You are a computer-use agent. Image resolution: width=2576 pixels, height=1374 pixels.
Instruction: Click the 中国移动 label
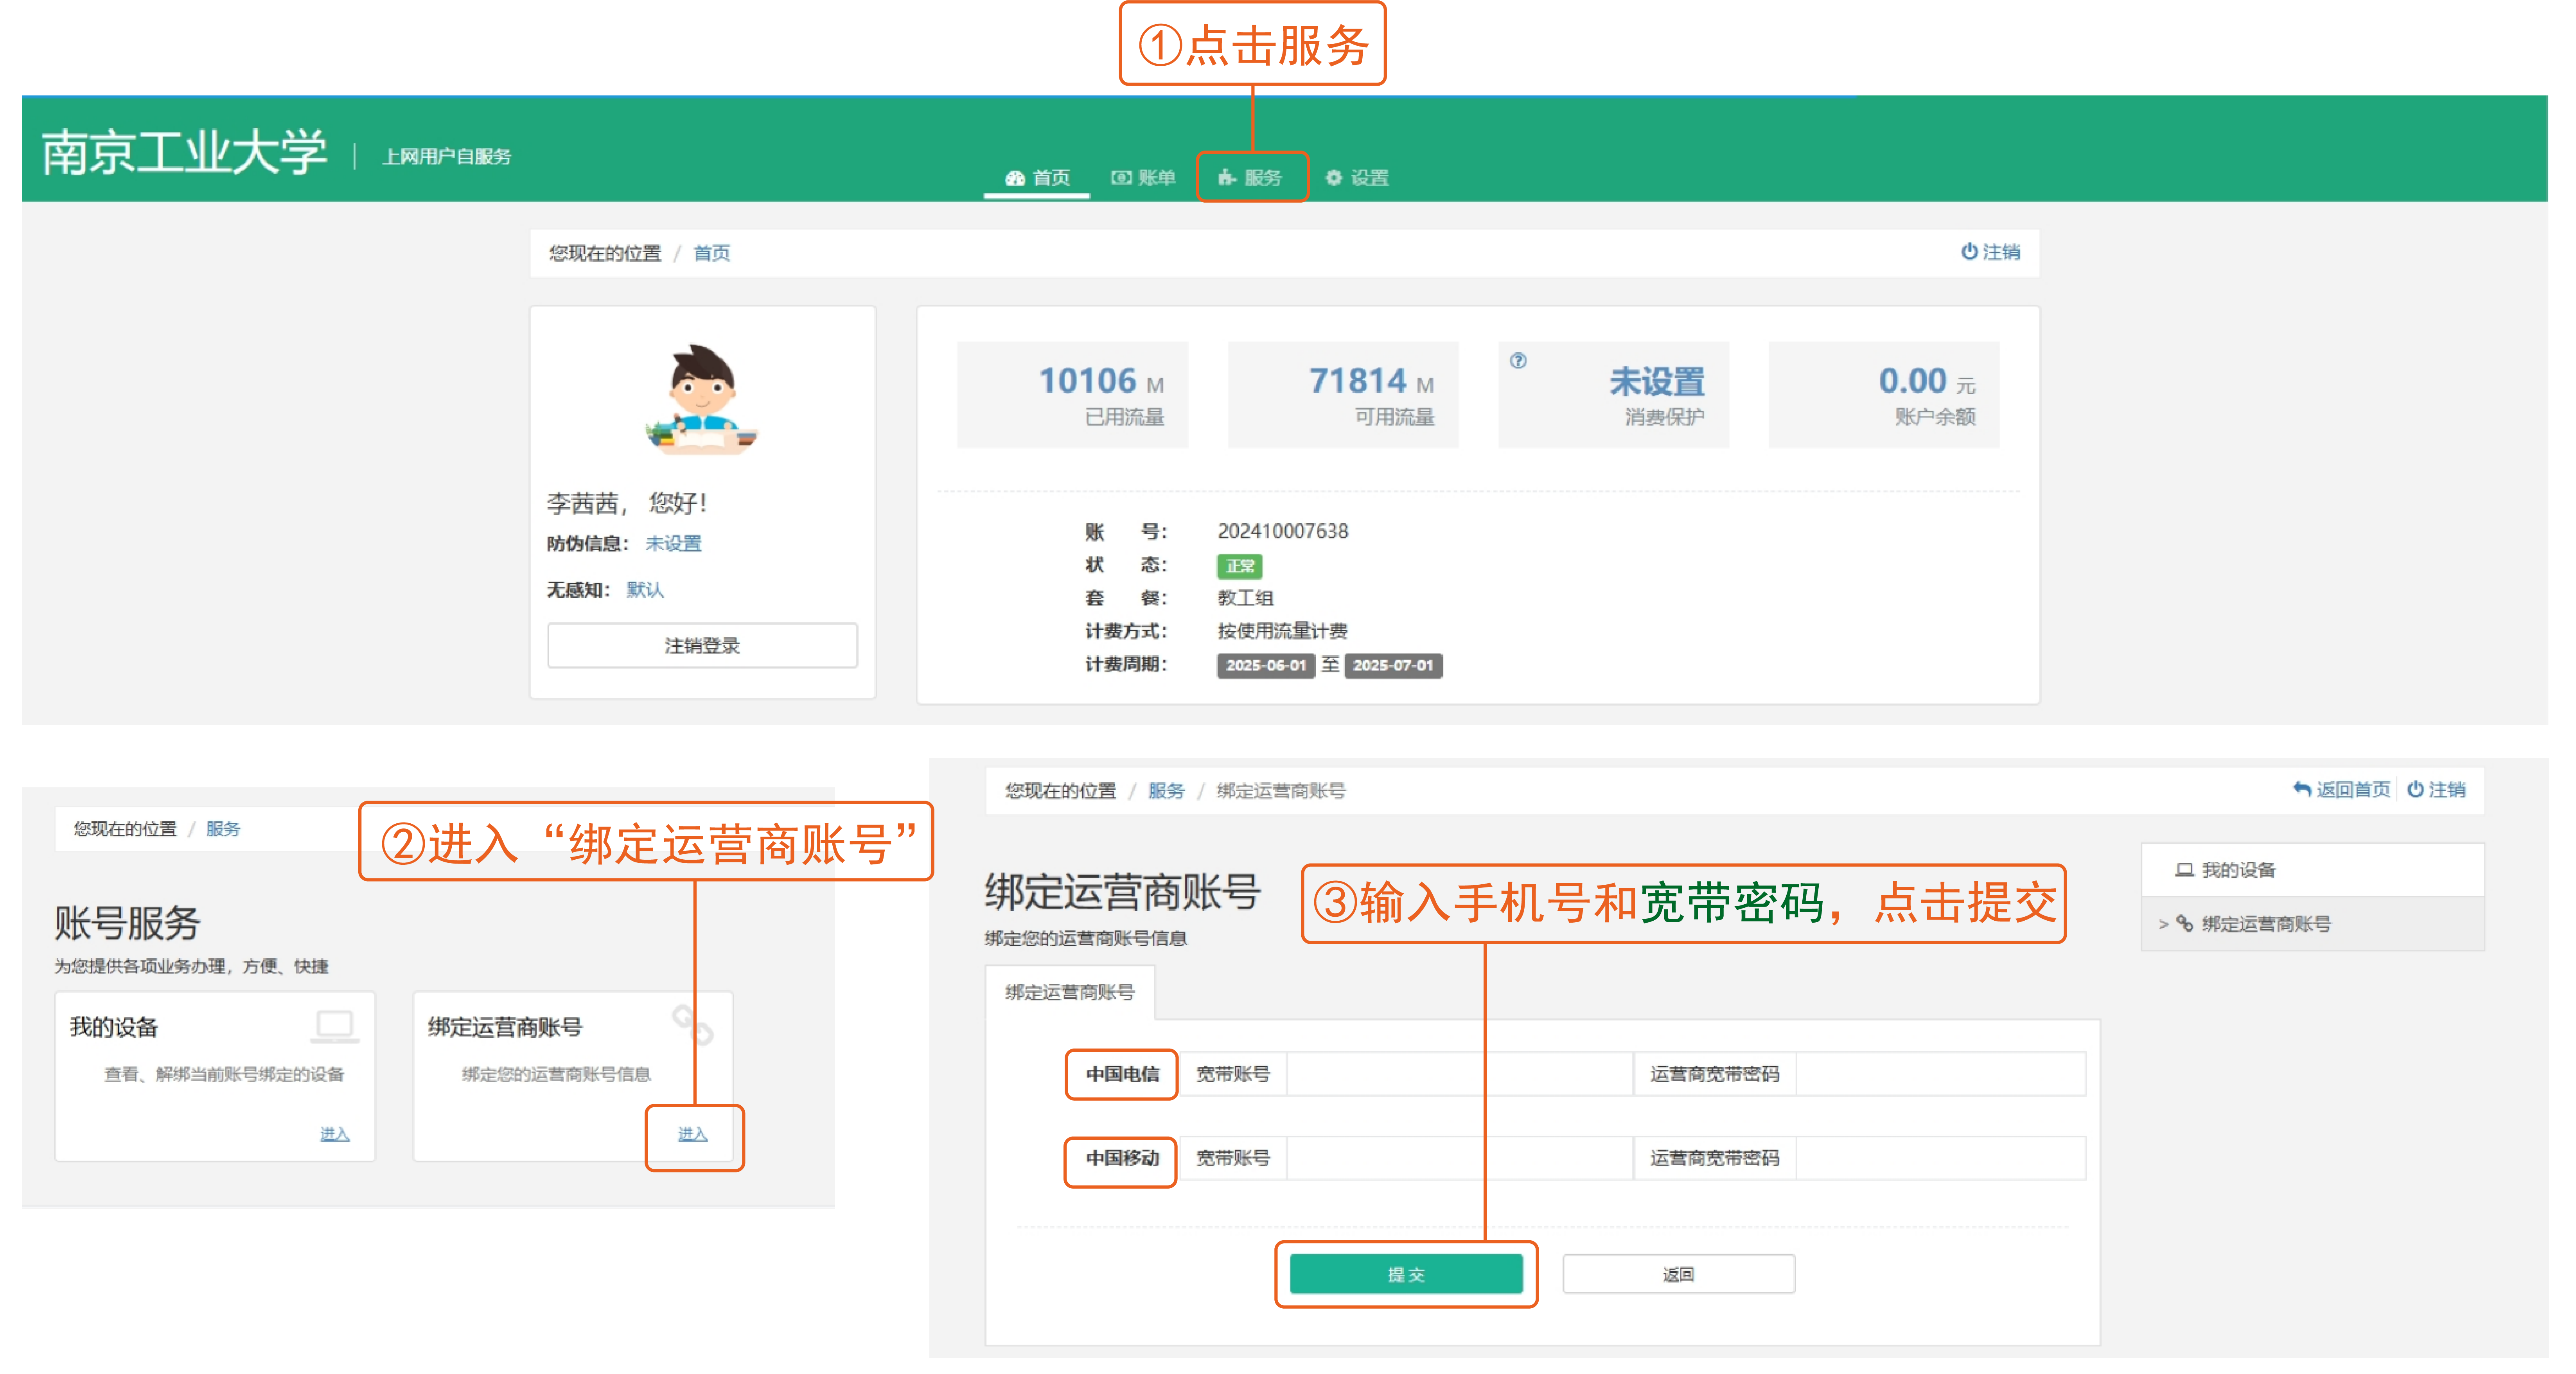click(x=1122, y=1158)
